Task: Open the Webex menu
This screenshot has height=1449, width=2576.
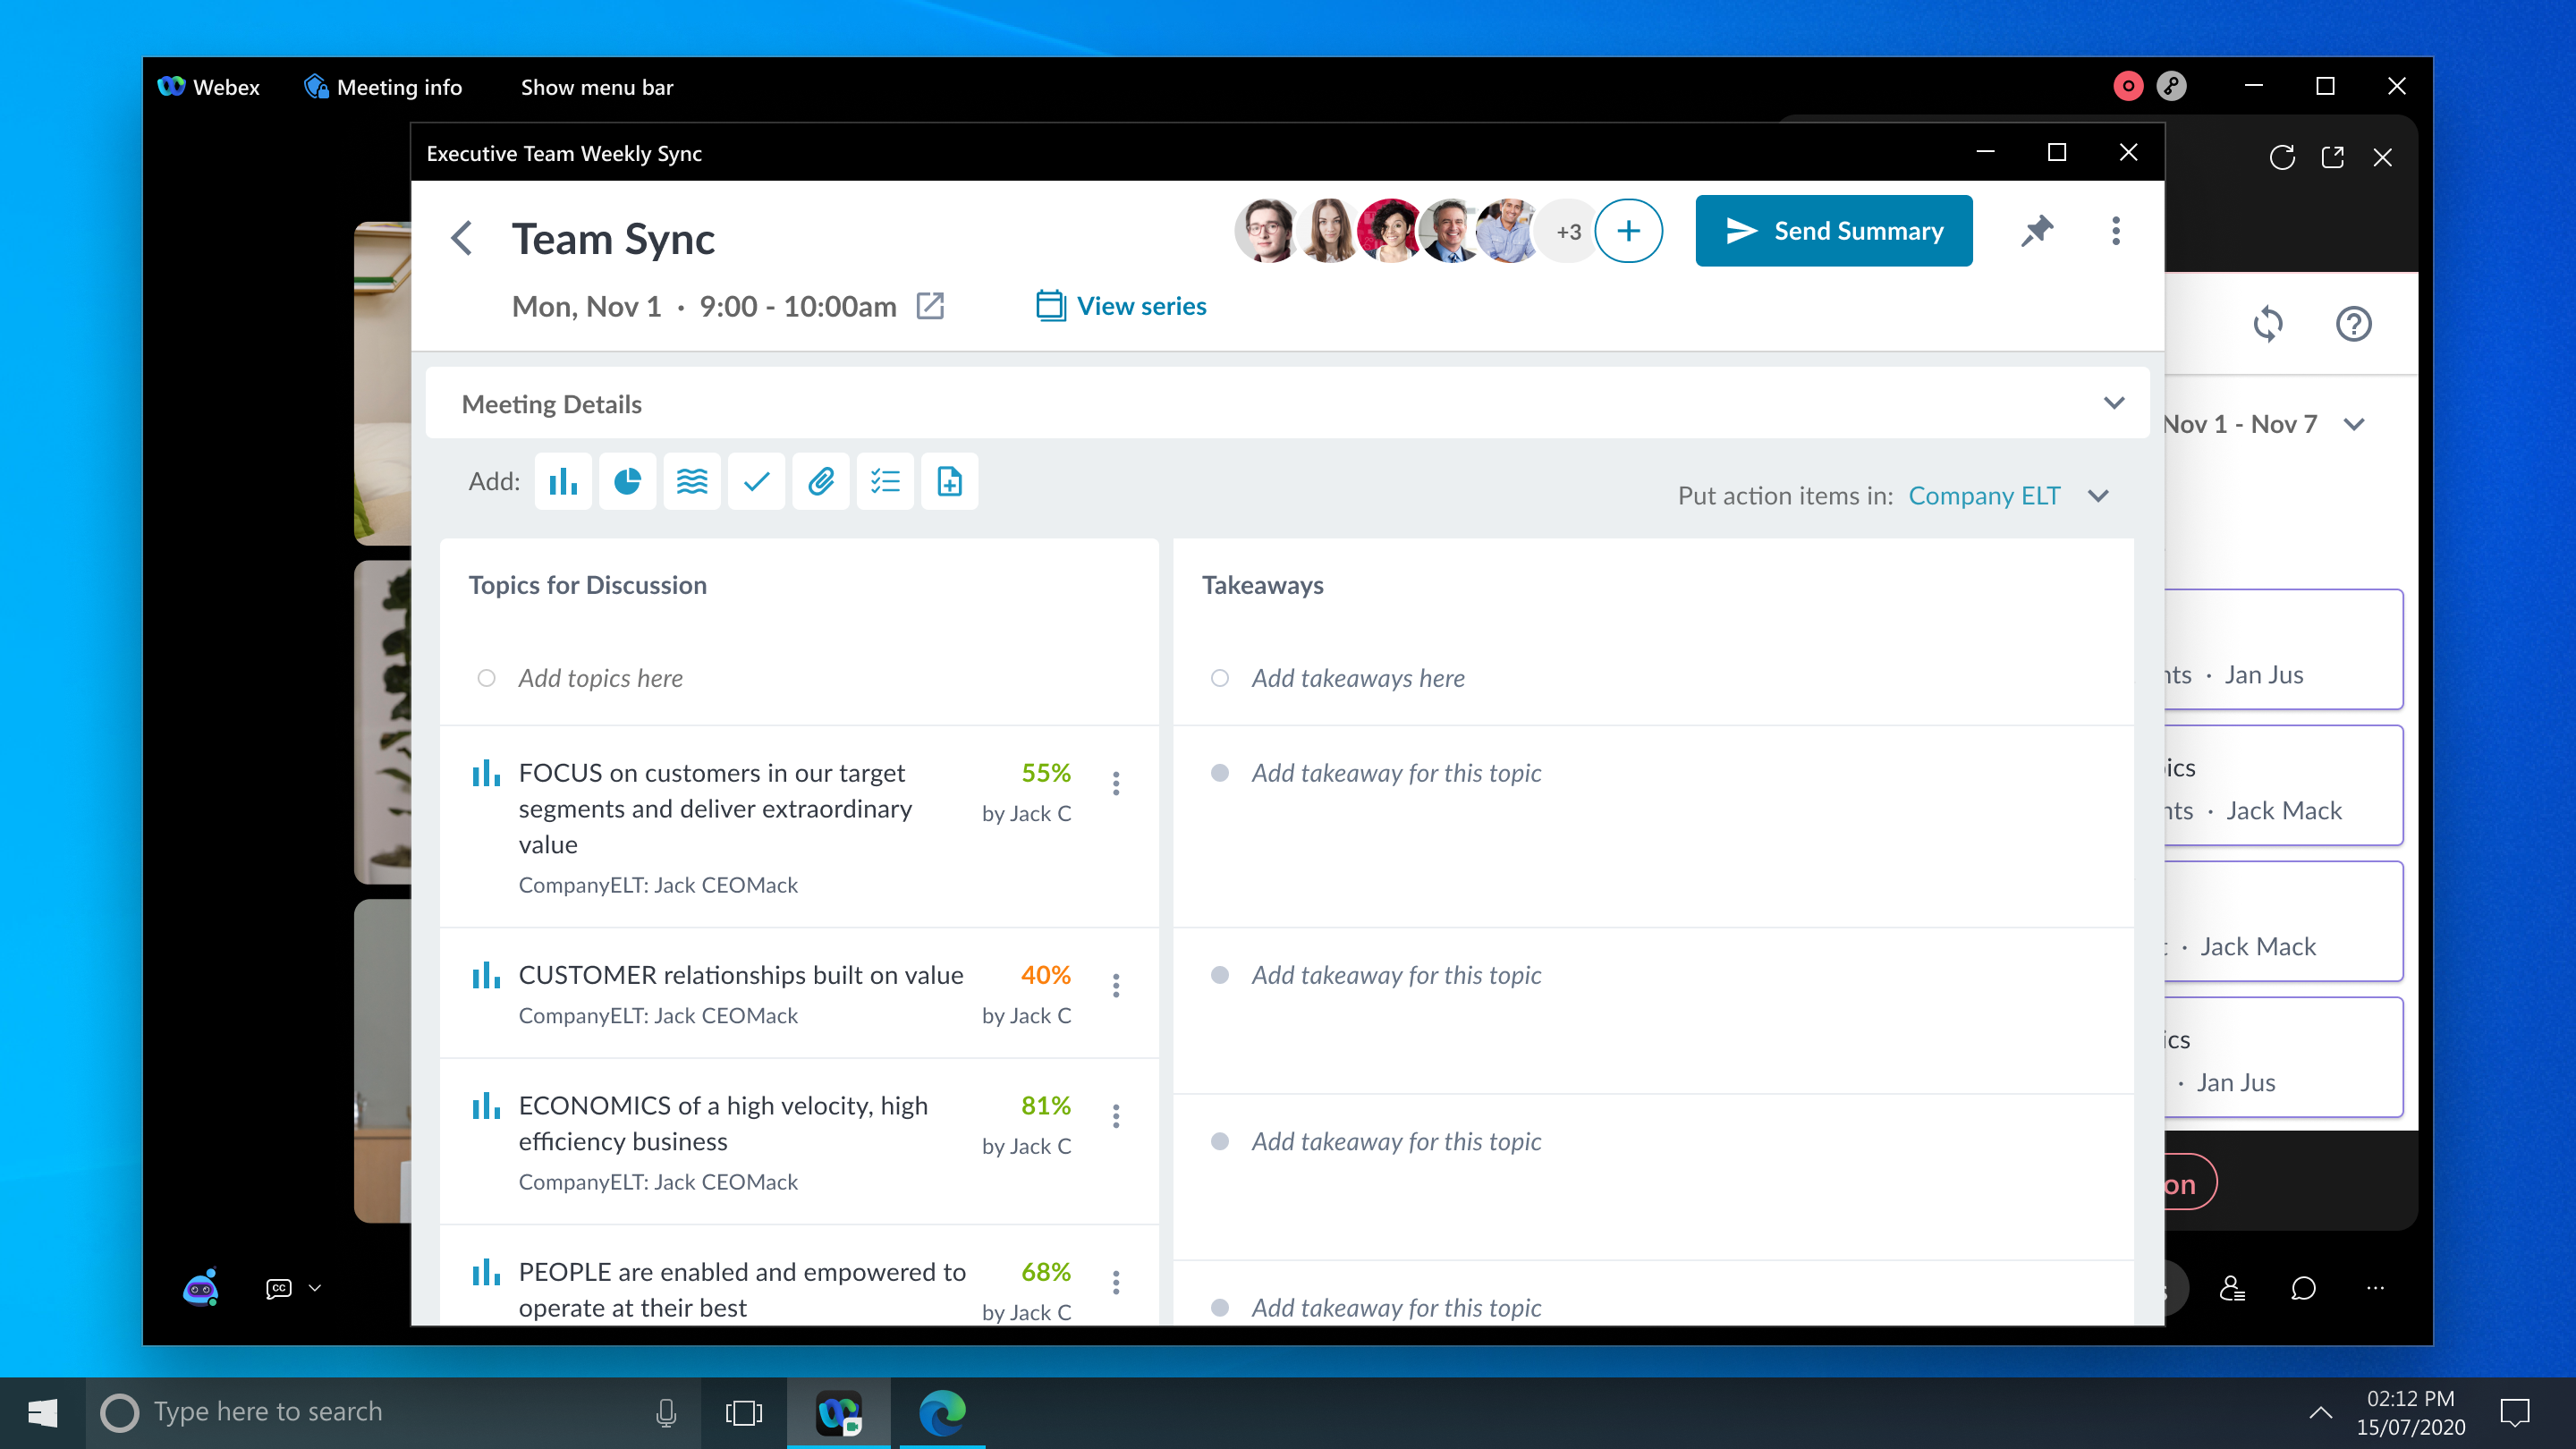Action: (x=209, y=87)
